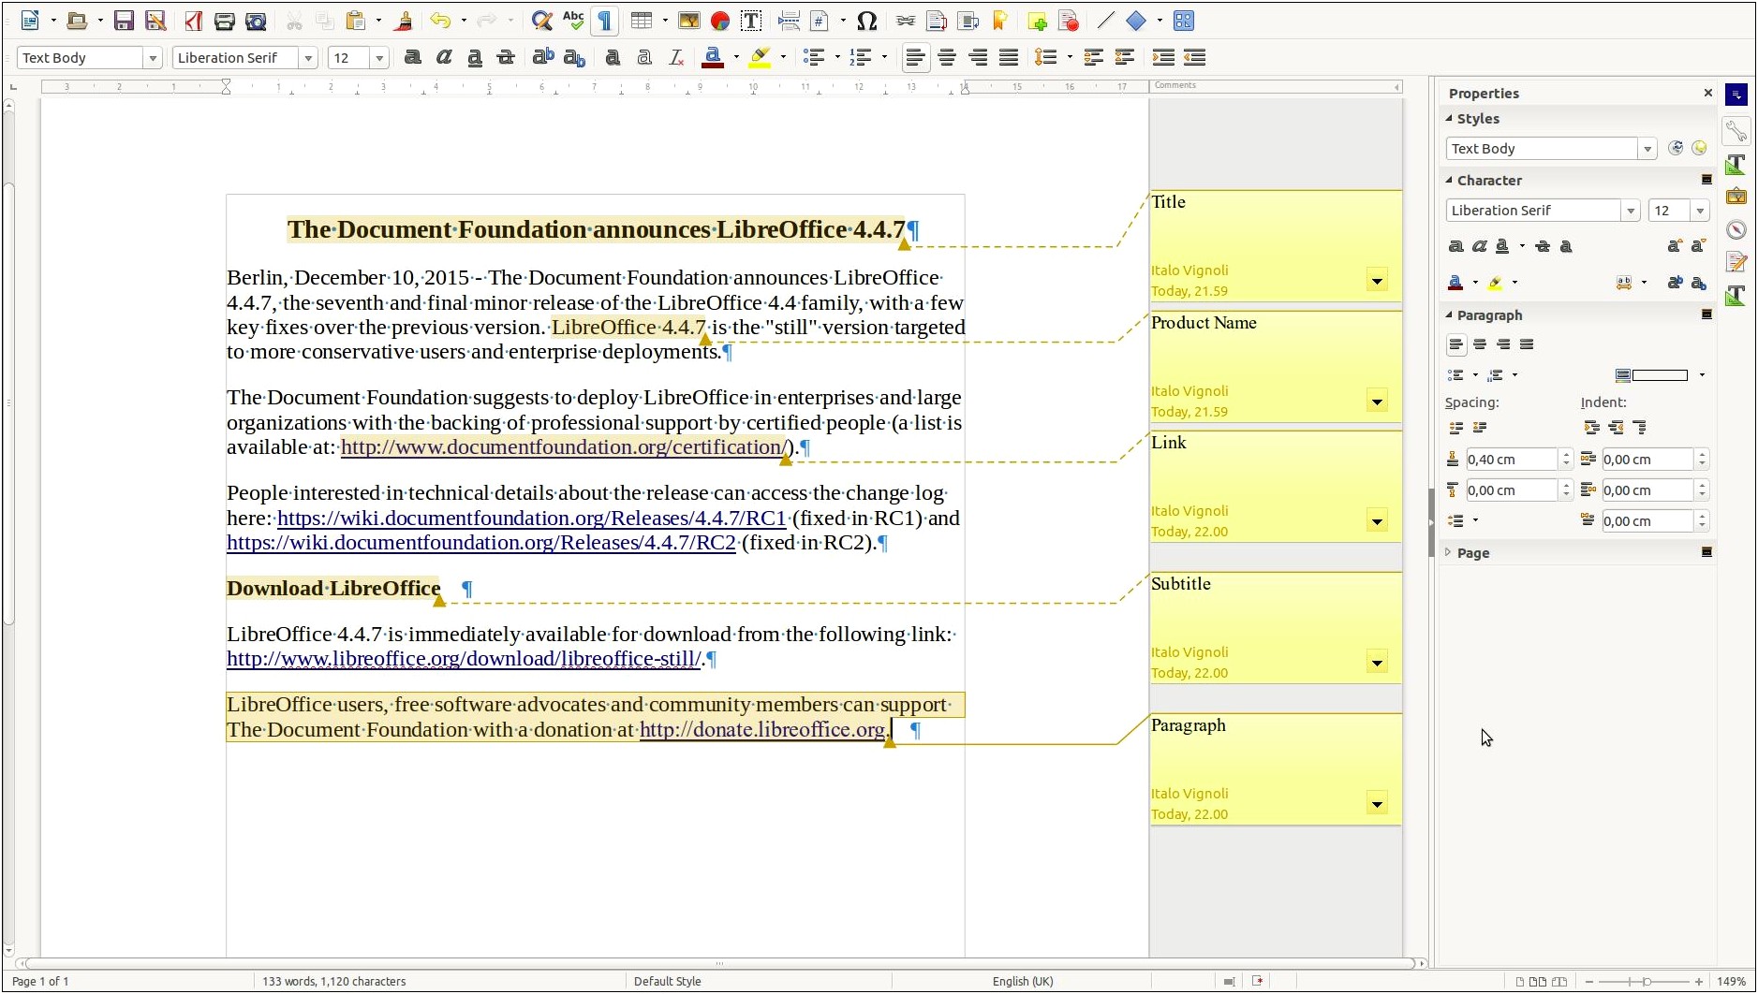Insert an image using the toolbar

point(689,21)
